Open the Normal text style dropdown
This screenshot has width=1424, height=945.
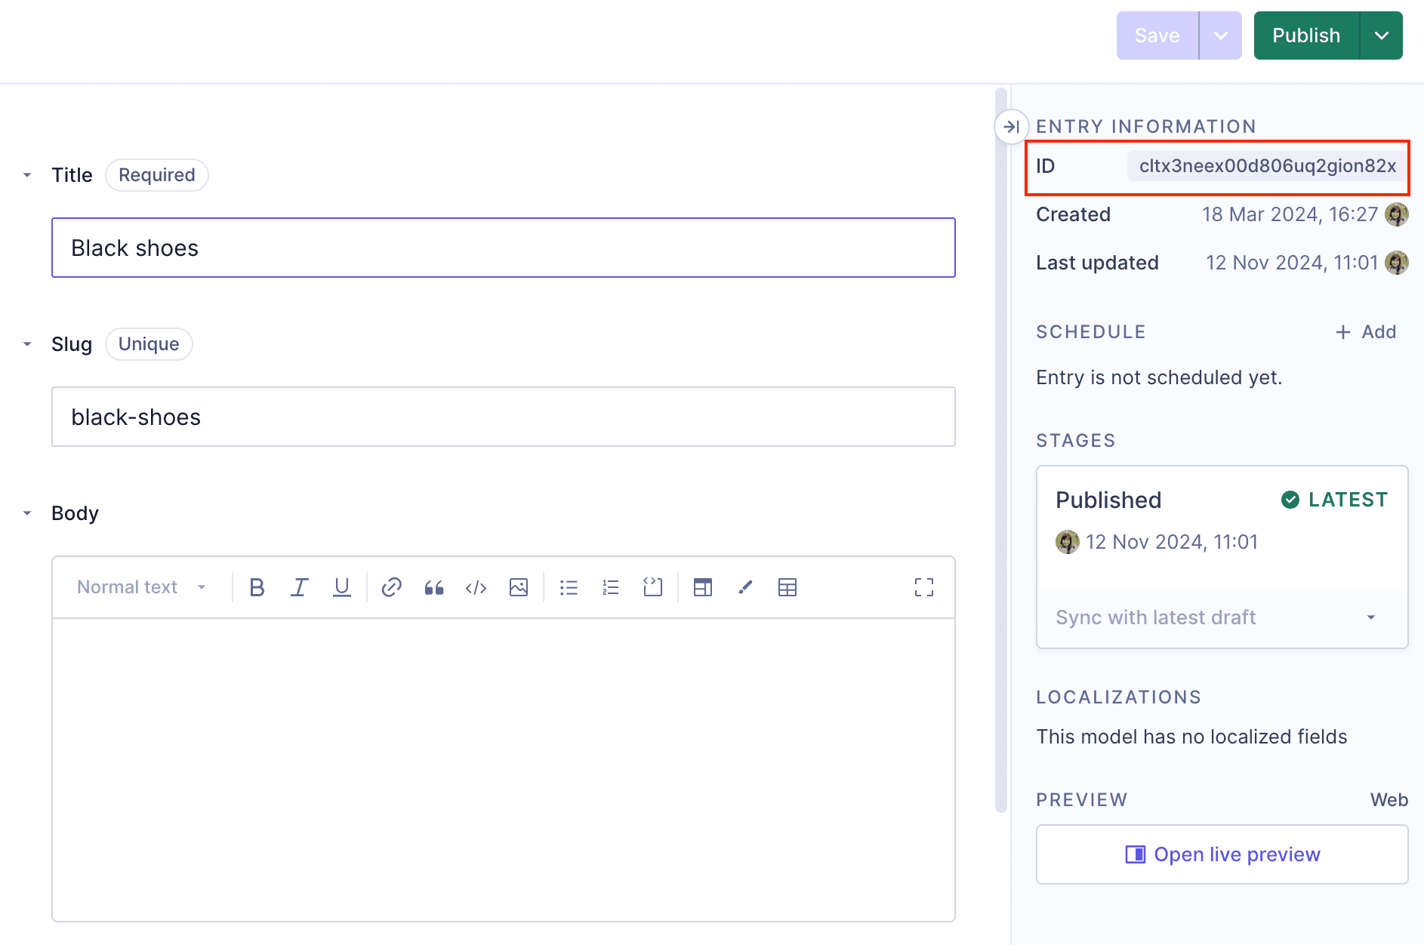[140, 586]
